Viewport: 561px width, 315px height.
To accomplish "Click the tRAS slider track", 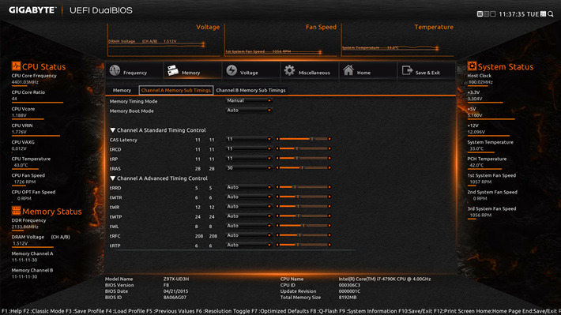I will [x=303, y=167].
